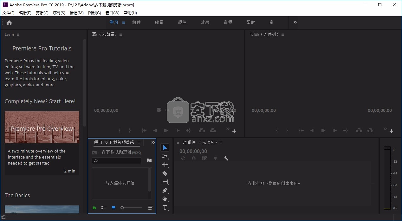The image size is (402, 221).
Task: Click Mark In in Source monitor
Action: (120, 131)
